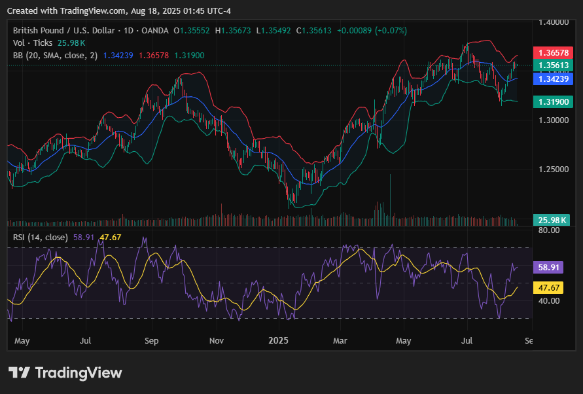Screen dimensions: 583x394
Task: Click the RSI (14, close) legend label
Action: (x=41, y=237)
